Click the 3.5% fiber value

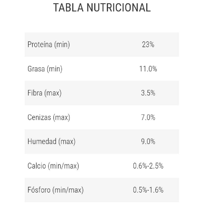pos(148,93)
